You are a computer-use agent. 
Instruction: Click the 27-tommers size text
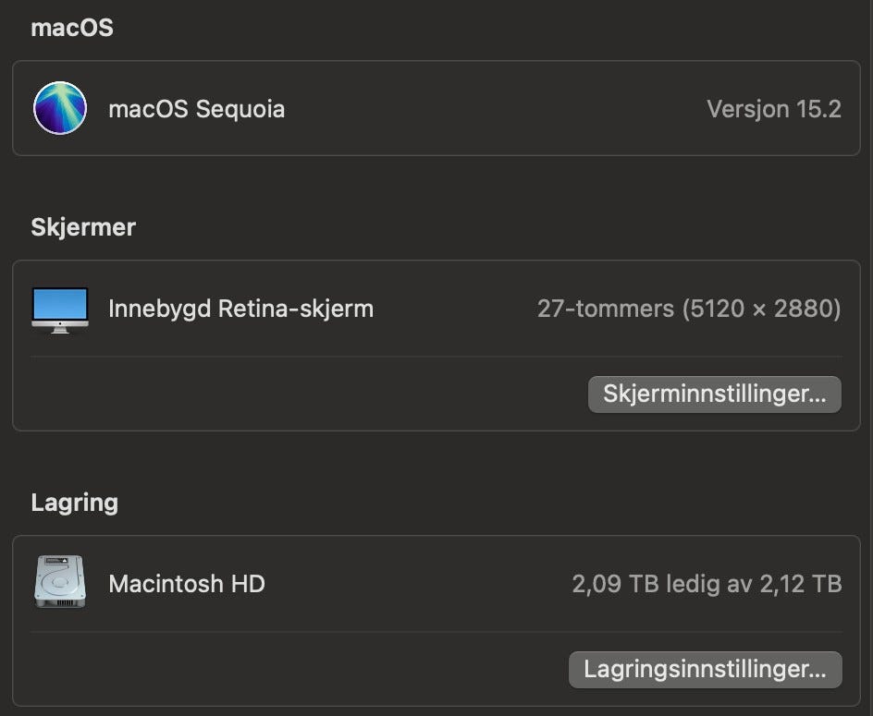pos(606,309)
